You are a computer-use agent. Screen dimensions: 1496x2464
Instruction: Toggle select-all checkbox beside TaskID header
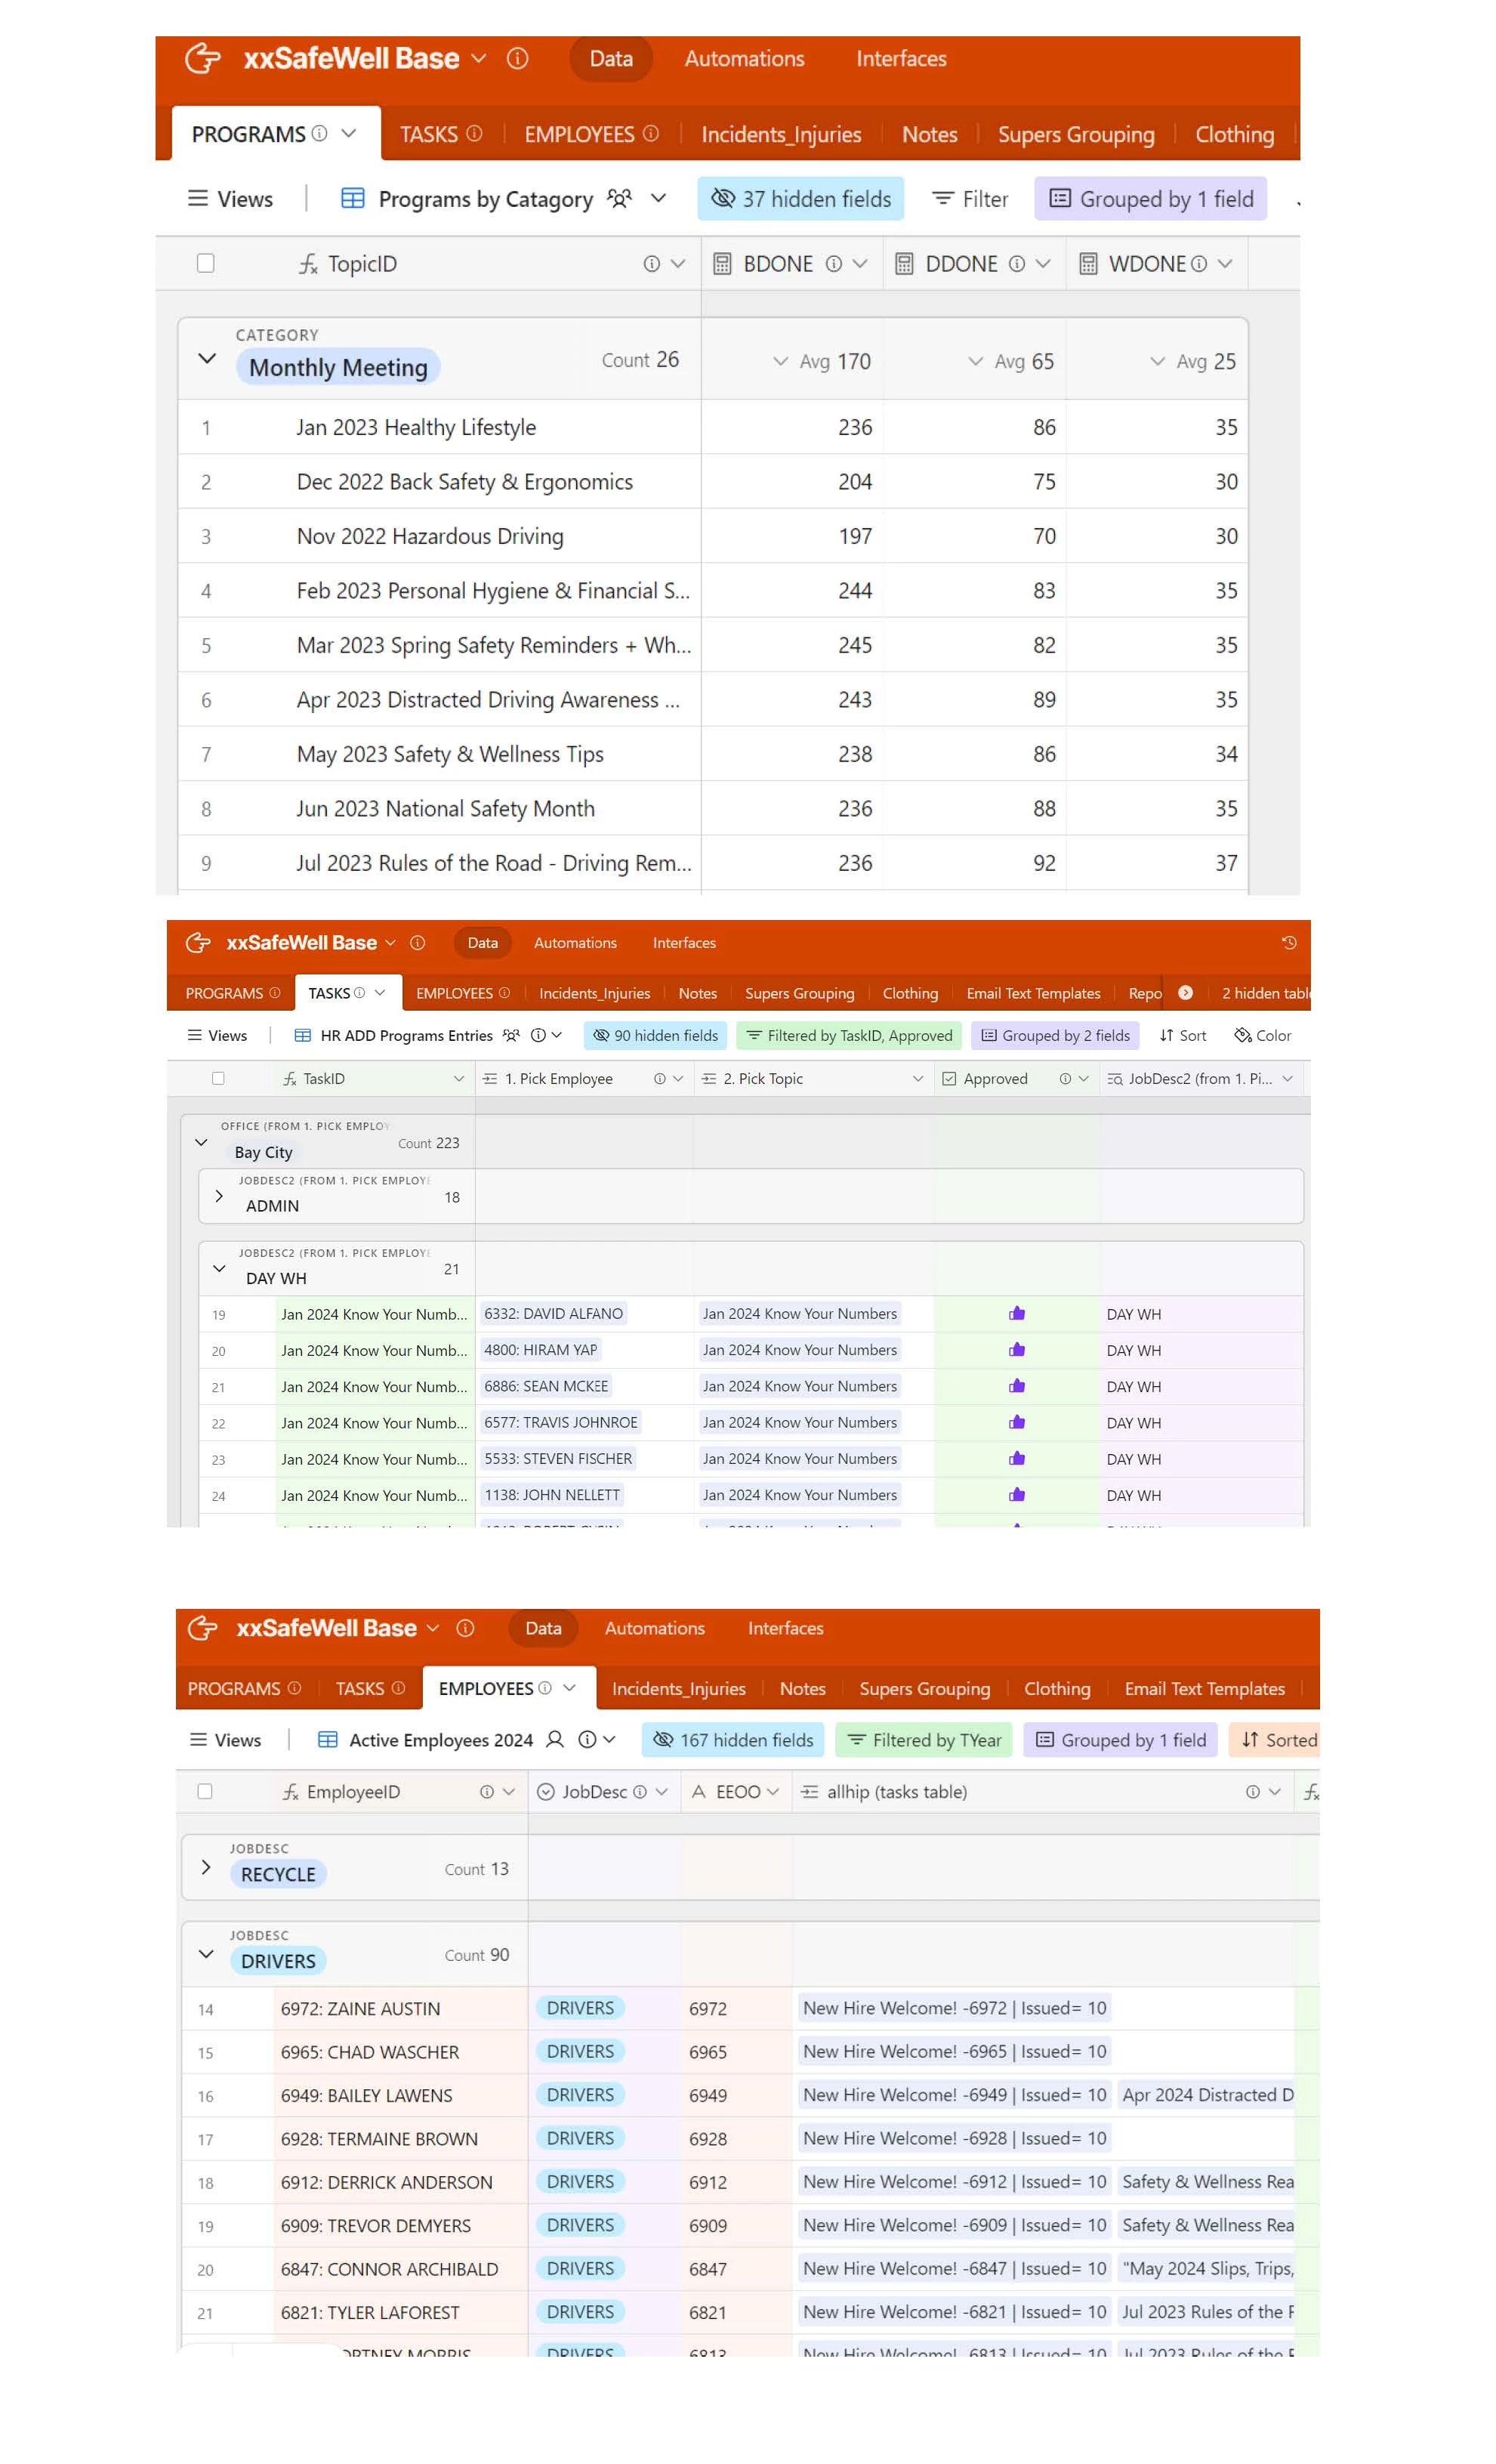[218, 1079]
